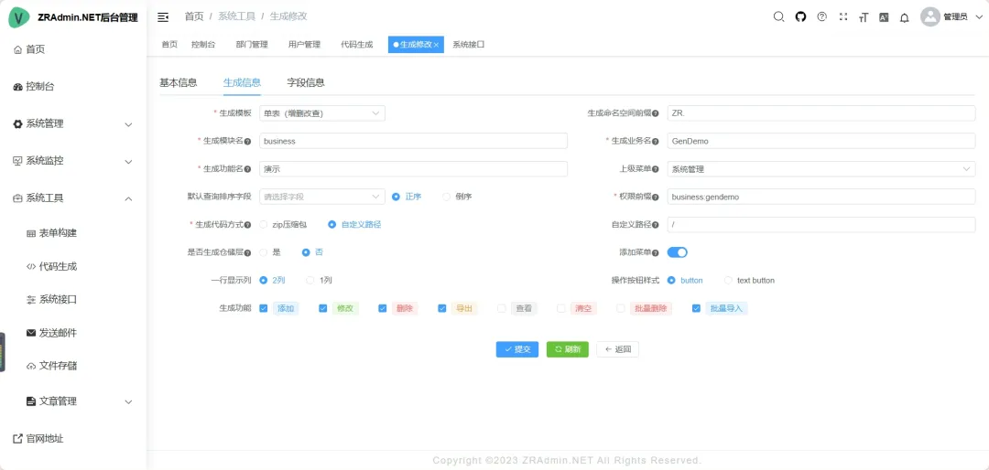
Task: Open the 生成模板 dropdown
Action: 322,113
